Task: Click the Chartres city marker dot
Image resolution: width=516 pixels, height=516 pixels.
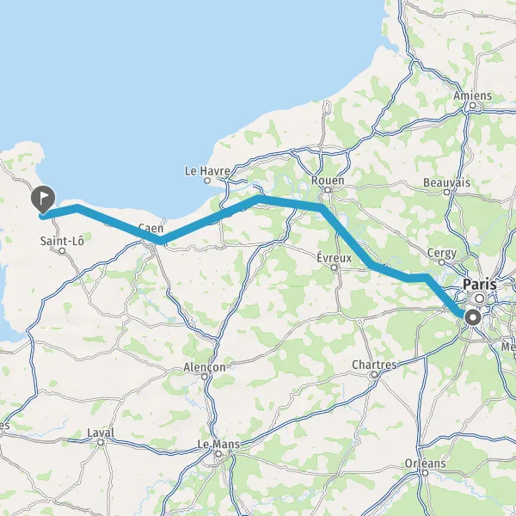Action: click(374, 374)
